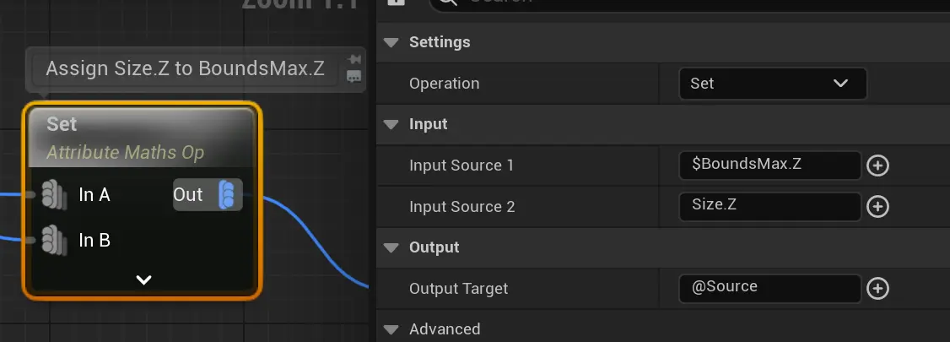Collapse the Settings section
Viewport: 950px width, 342px height.
391,42
